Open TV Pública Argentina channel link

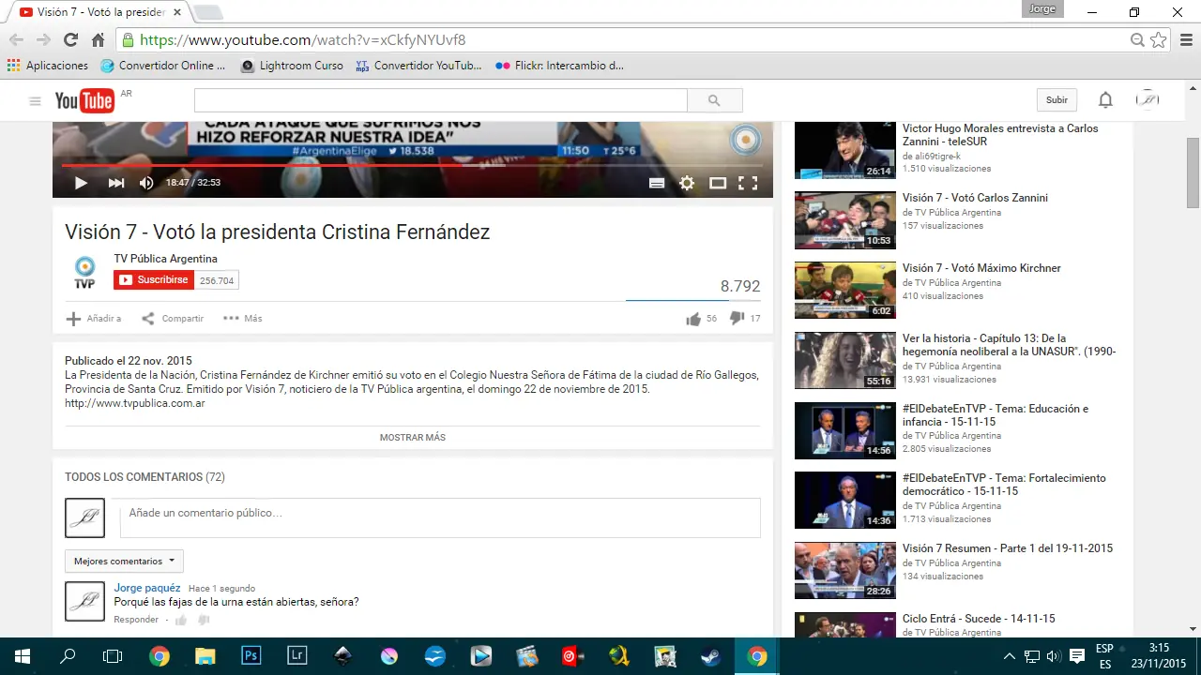click(166, 259)
